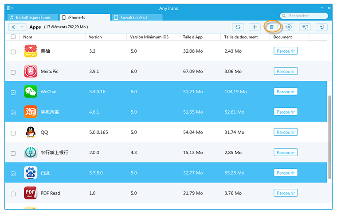
Task: Click the 65,28 Mo document size
Action: coord(234,173)
